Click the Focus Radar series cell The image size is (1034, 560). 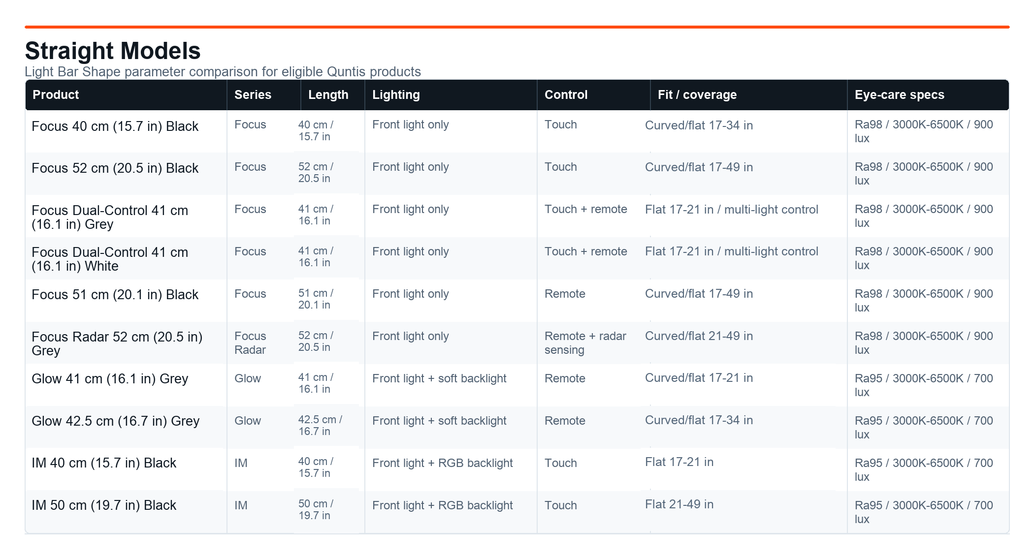(250, 343)
